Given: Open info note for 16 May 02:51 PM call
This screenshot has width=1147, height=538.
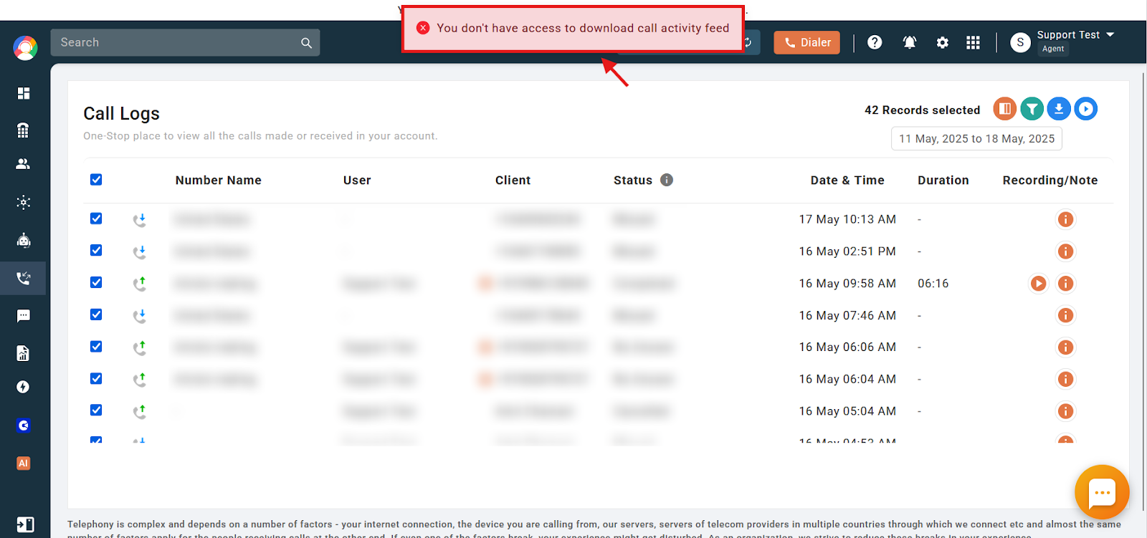Looking at the screenshot, I should coord(1066,251).
